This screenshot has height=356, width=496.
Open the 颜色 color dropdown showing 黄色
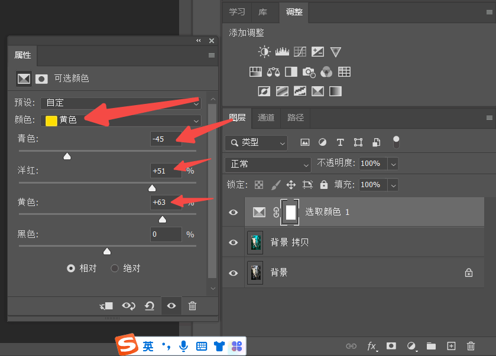[x=121, y=120]
